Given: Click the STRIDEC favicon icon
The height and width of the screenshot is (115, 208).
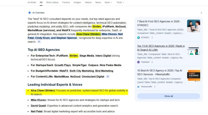Looking at the screenshot, I should [138, 37].
